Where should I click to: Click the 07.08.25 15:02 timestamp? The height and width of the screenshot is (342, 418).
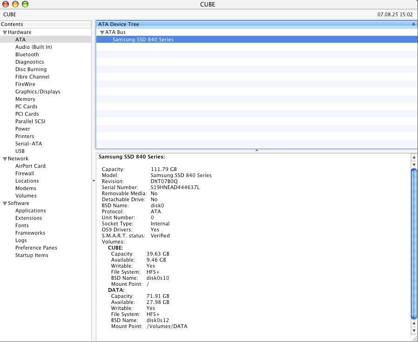(395, 15)
